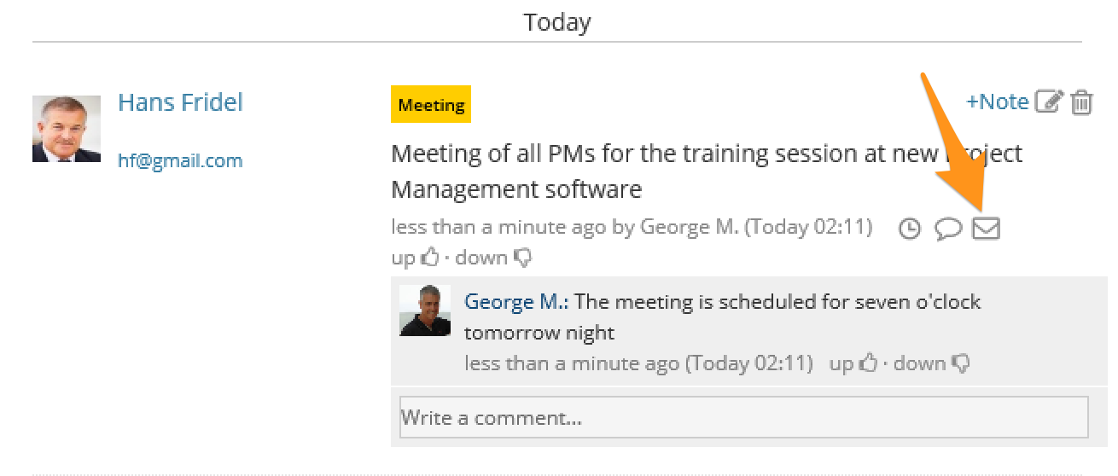Focus the "Write a comment..." field

point(743,418)
